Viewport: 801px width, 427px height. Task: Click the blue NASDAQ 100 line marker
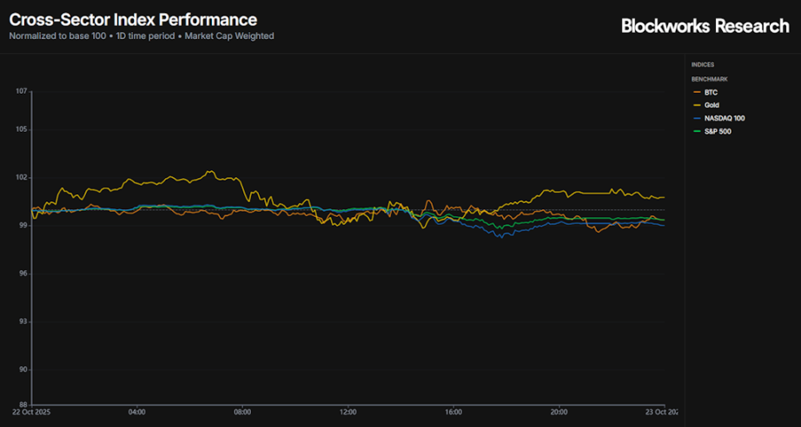pyautogui.click(x=696, y=118)
